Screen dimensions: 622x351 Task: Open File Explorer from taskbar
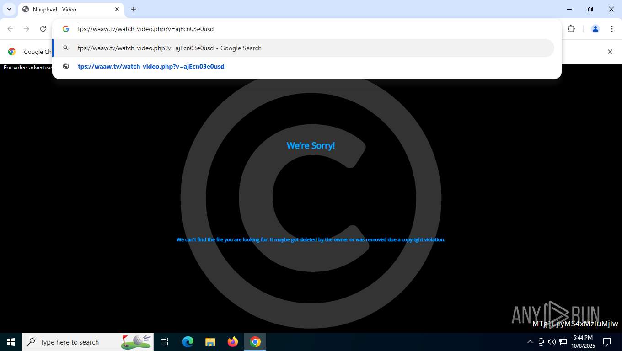[x=210, y=342]
